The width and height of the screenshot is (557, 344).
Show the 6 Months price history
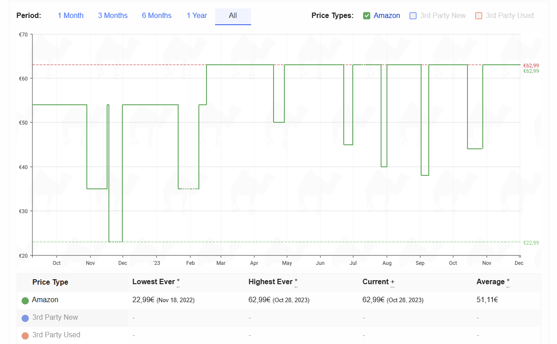(x=157, y=16)
